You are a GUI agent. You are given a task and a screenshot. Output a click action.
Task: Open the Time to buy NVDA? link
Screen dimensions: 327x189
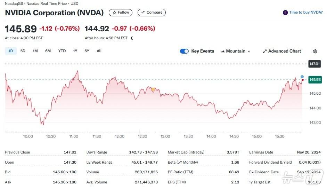[306, 13]
